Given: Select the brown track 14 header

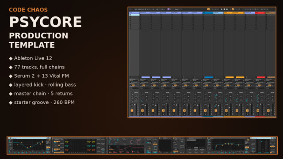Looking at the screenshot, I should [270, 13].
